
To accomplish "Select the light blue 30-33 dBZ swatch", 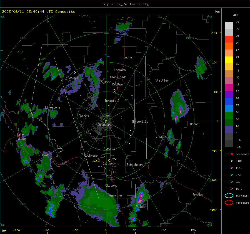I will point(229,109).
